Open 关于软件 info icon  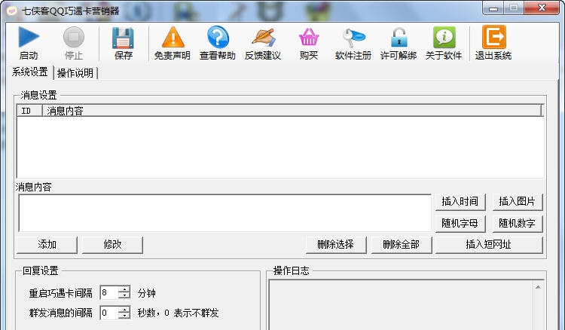444,37
